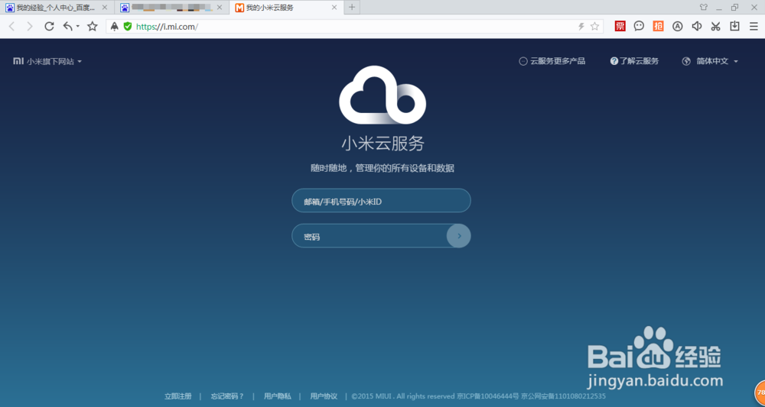This screenshot has height=407, width=765.
Task: Reload the page with the refresh icon
Action: pyautogui.click(x=49, y=26)
